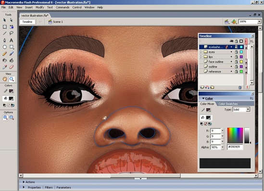This screenshot has width=264, height=191.
Task: Toggle outline square of reference layer
Action: point(241,71)
